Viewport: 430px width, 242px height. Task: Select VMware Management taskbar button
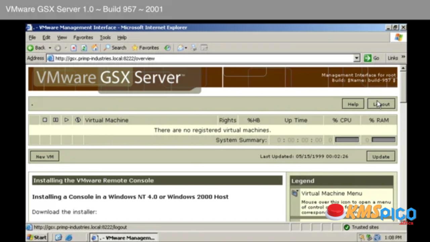pyautogui.click(x=124, y=238)
